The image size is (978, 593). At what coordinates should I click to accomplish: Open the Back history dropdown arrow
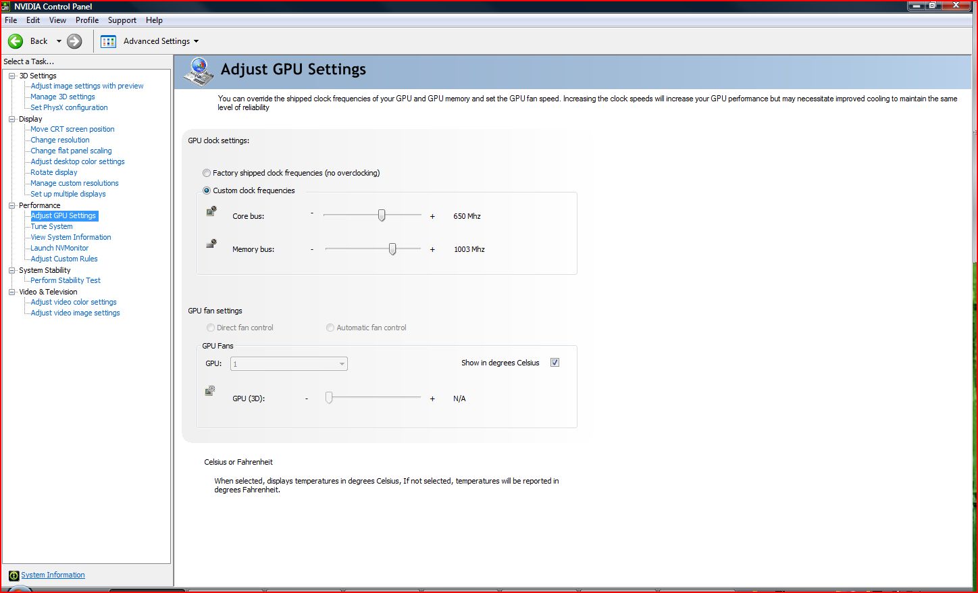coord(59,41)
